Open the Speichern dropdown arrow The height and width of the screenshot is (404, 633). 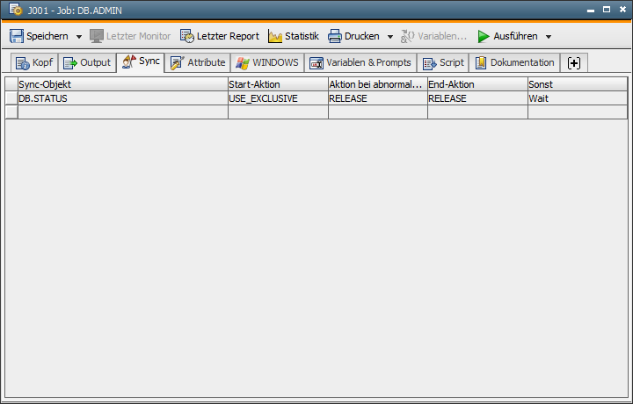pyautogui.click(x=78, y=37)
